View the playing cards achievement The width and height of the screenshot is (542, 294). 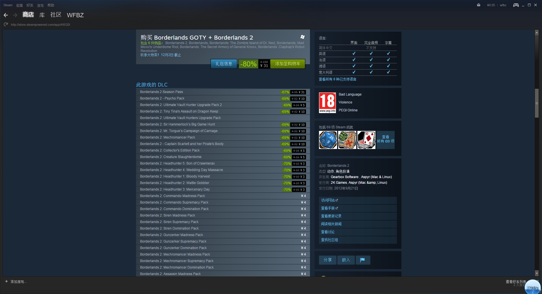coord(366,140)
